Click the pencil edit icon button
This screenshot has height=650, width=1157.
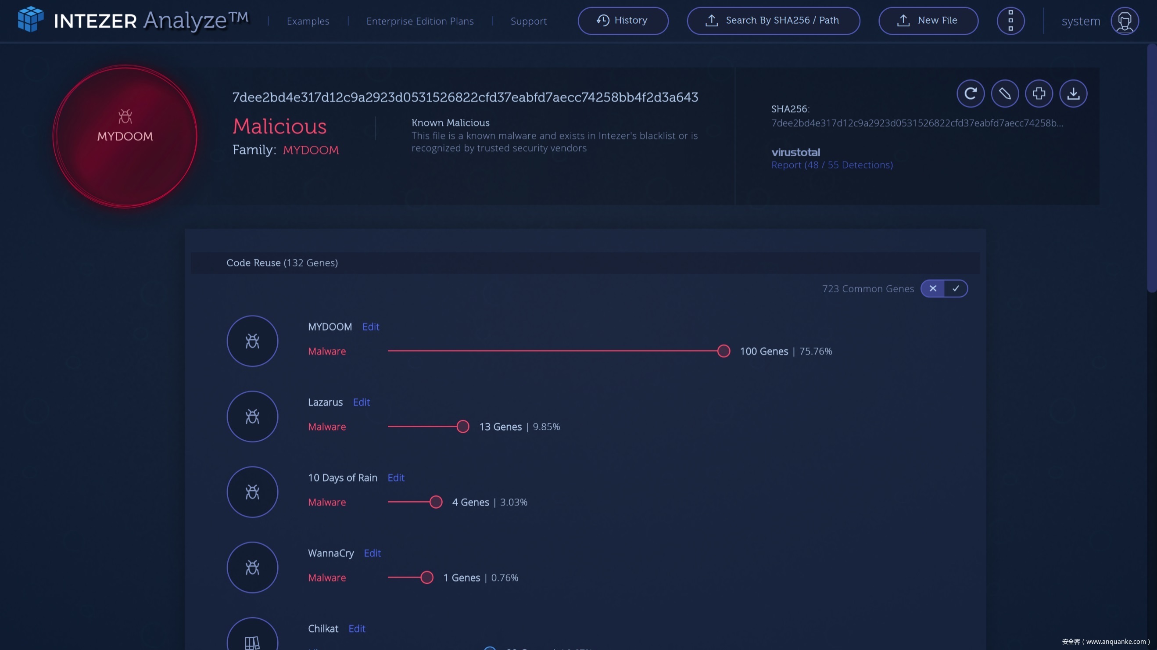1005,93
